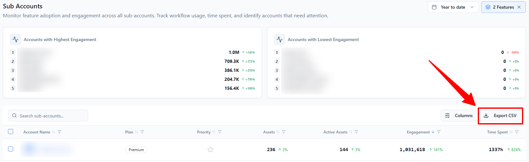Filter the Account Name column
This screenshot has height=162, width=529.
tap(59, 132)
